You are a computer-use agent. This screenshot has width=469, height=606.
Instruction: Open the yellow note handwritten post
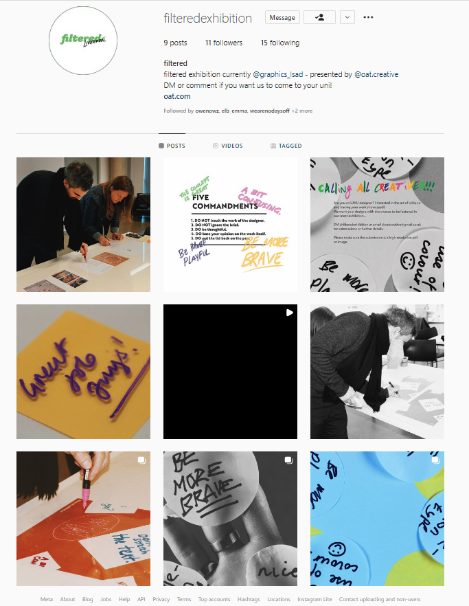(84, 372)
